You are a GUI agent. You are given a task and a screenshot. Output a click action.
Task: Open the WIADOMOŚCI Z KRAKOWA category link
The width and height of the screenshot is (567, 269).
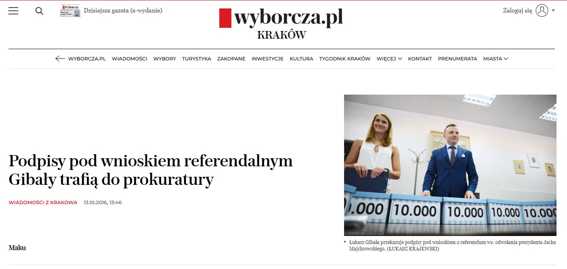(x=43, y=203)
